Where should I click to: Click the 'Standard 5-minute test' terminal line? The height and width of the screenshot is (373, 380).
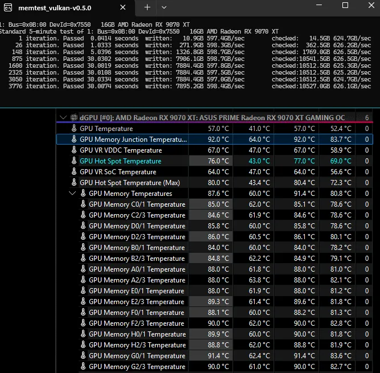click(139, 31)
